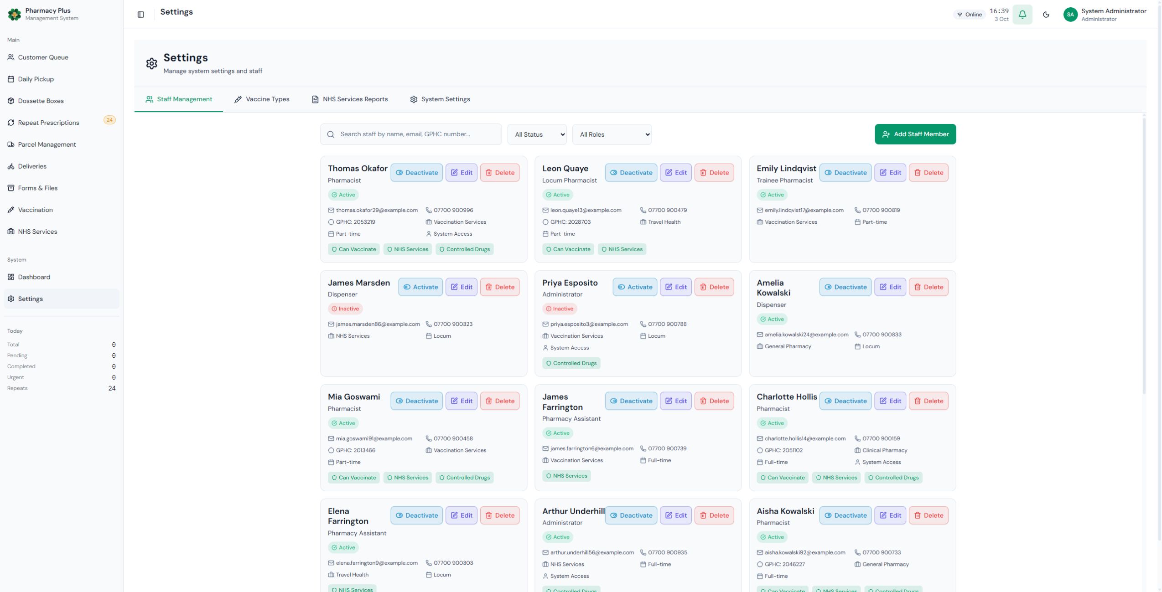Click the Online status indicator
This screenshot has width=1162, height=592.
(x=969, y=15)
